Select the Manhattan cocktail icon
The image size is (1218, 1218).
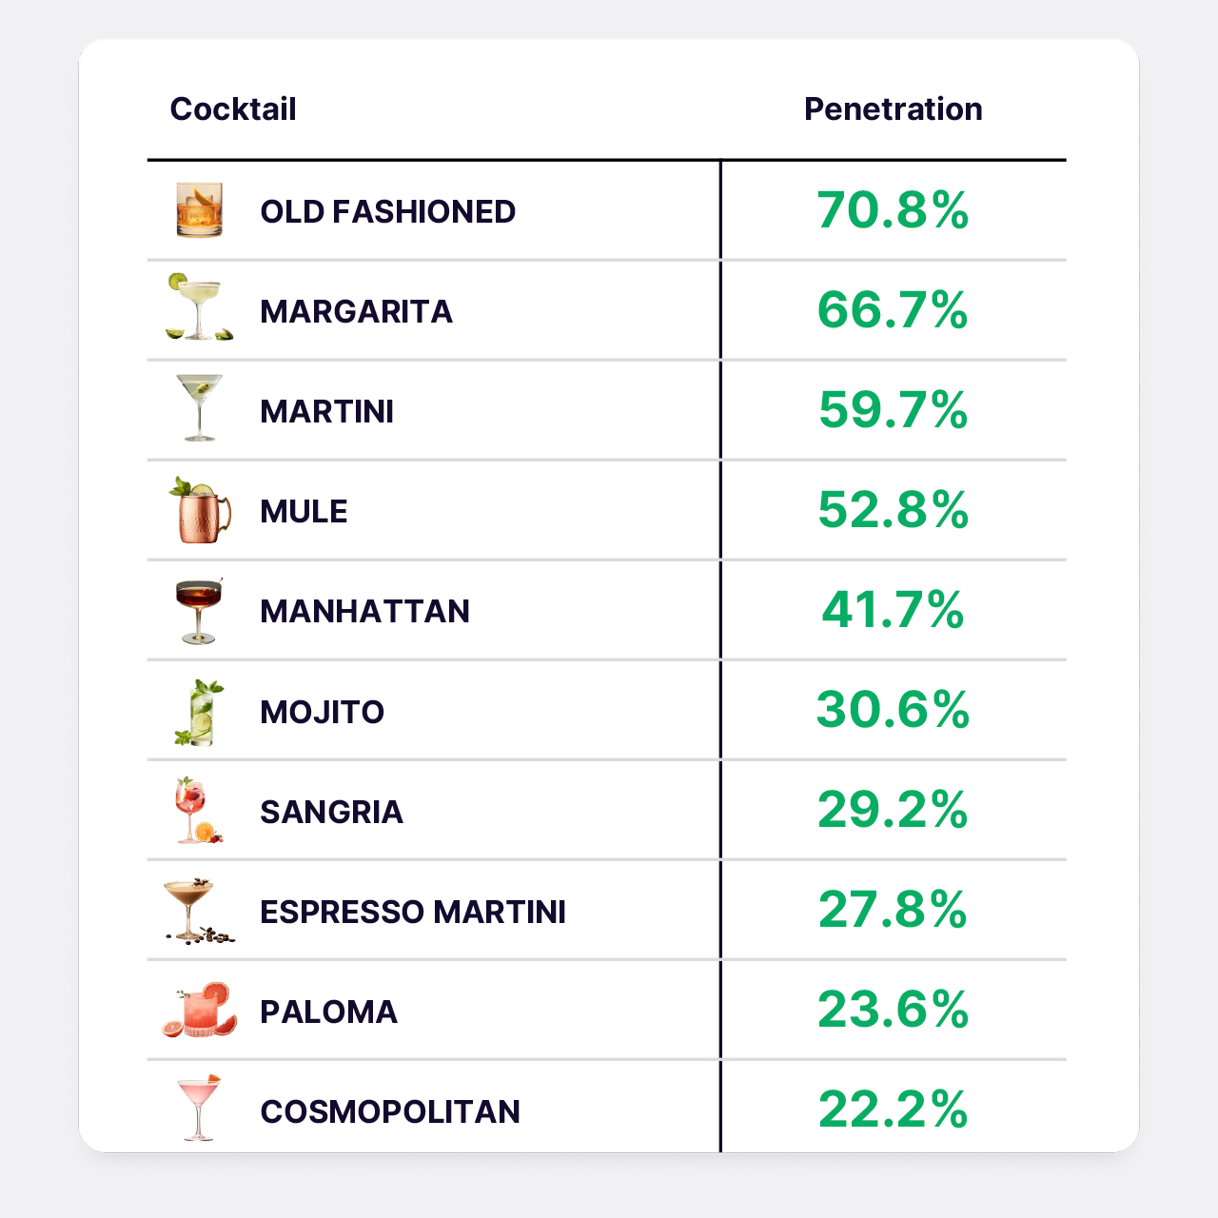[x=199, y=611]
